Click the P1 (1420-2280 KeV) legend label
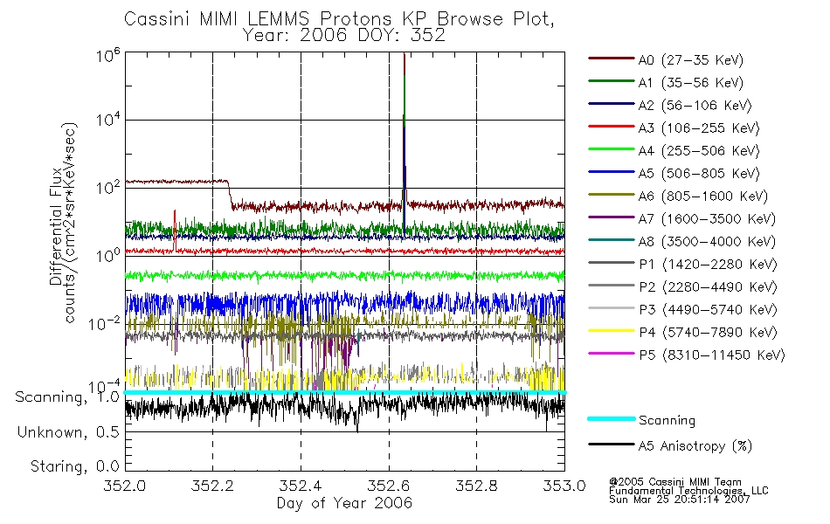This screenshot has width=830, height=524. pos(708,265)
